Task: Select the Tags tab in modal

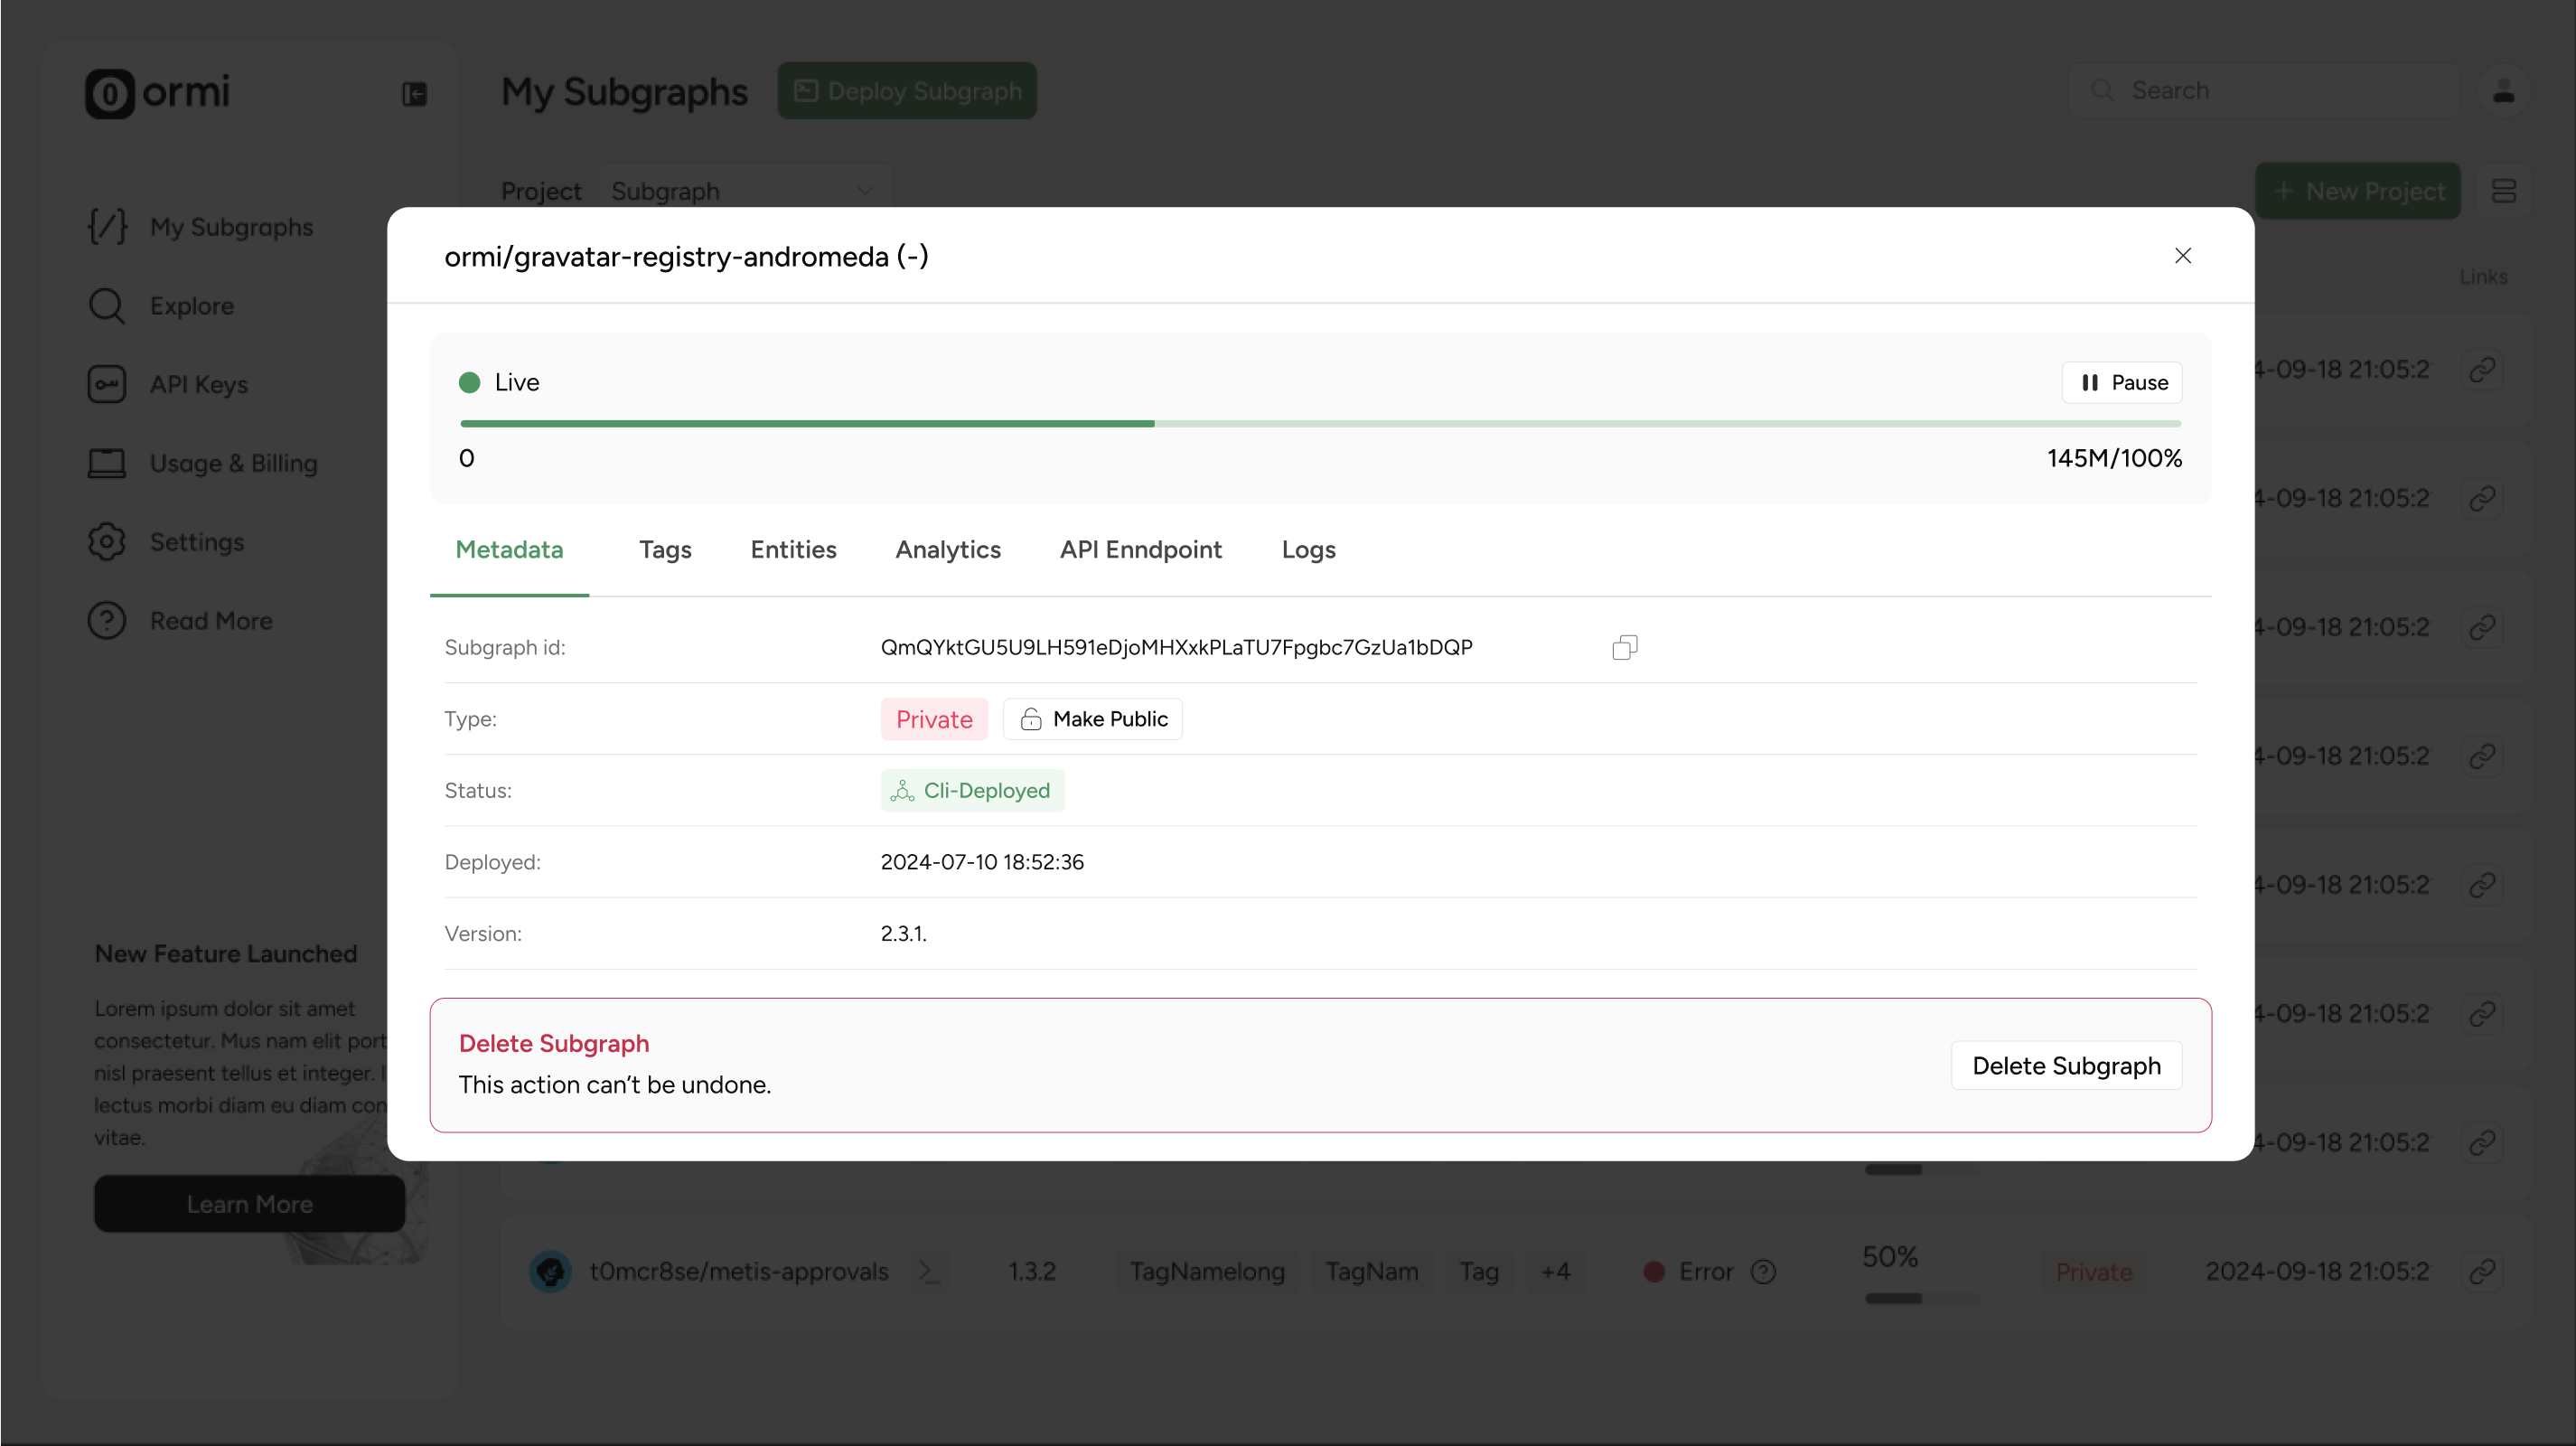Action: 665,549
